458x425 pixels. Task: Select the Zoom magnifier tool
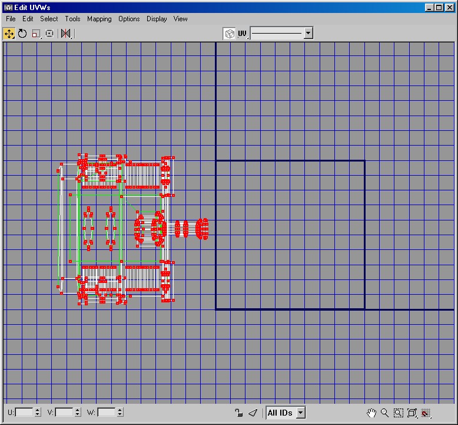[x=385, y=413]
